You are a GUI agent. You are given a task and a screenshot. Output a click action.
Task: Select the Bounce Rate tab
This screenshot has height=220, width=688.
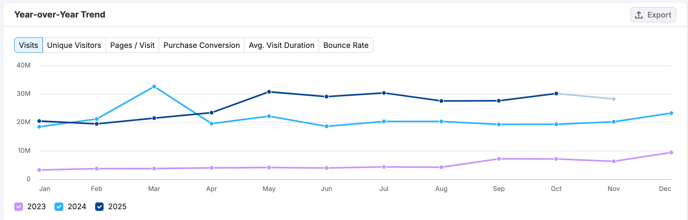pyautogui.click(x=346, y=45)
